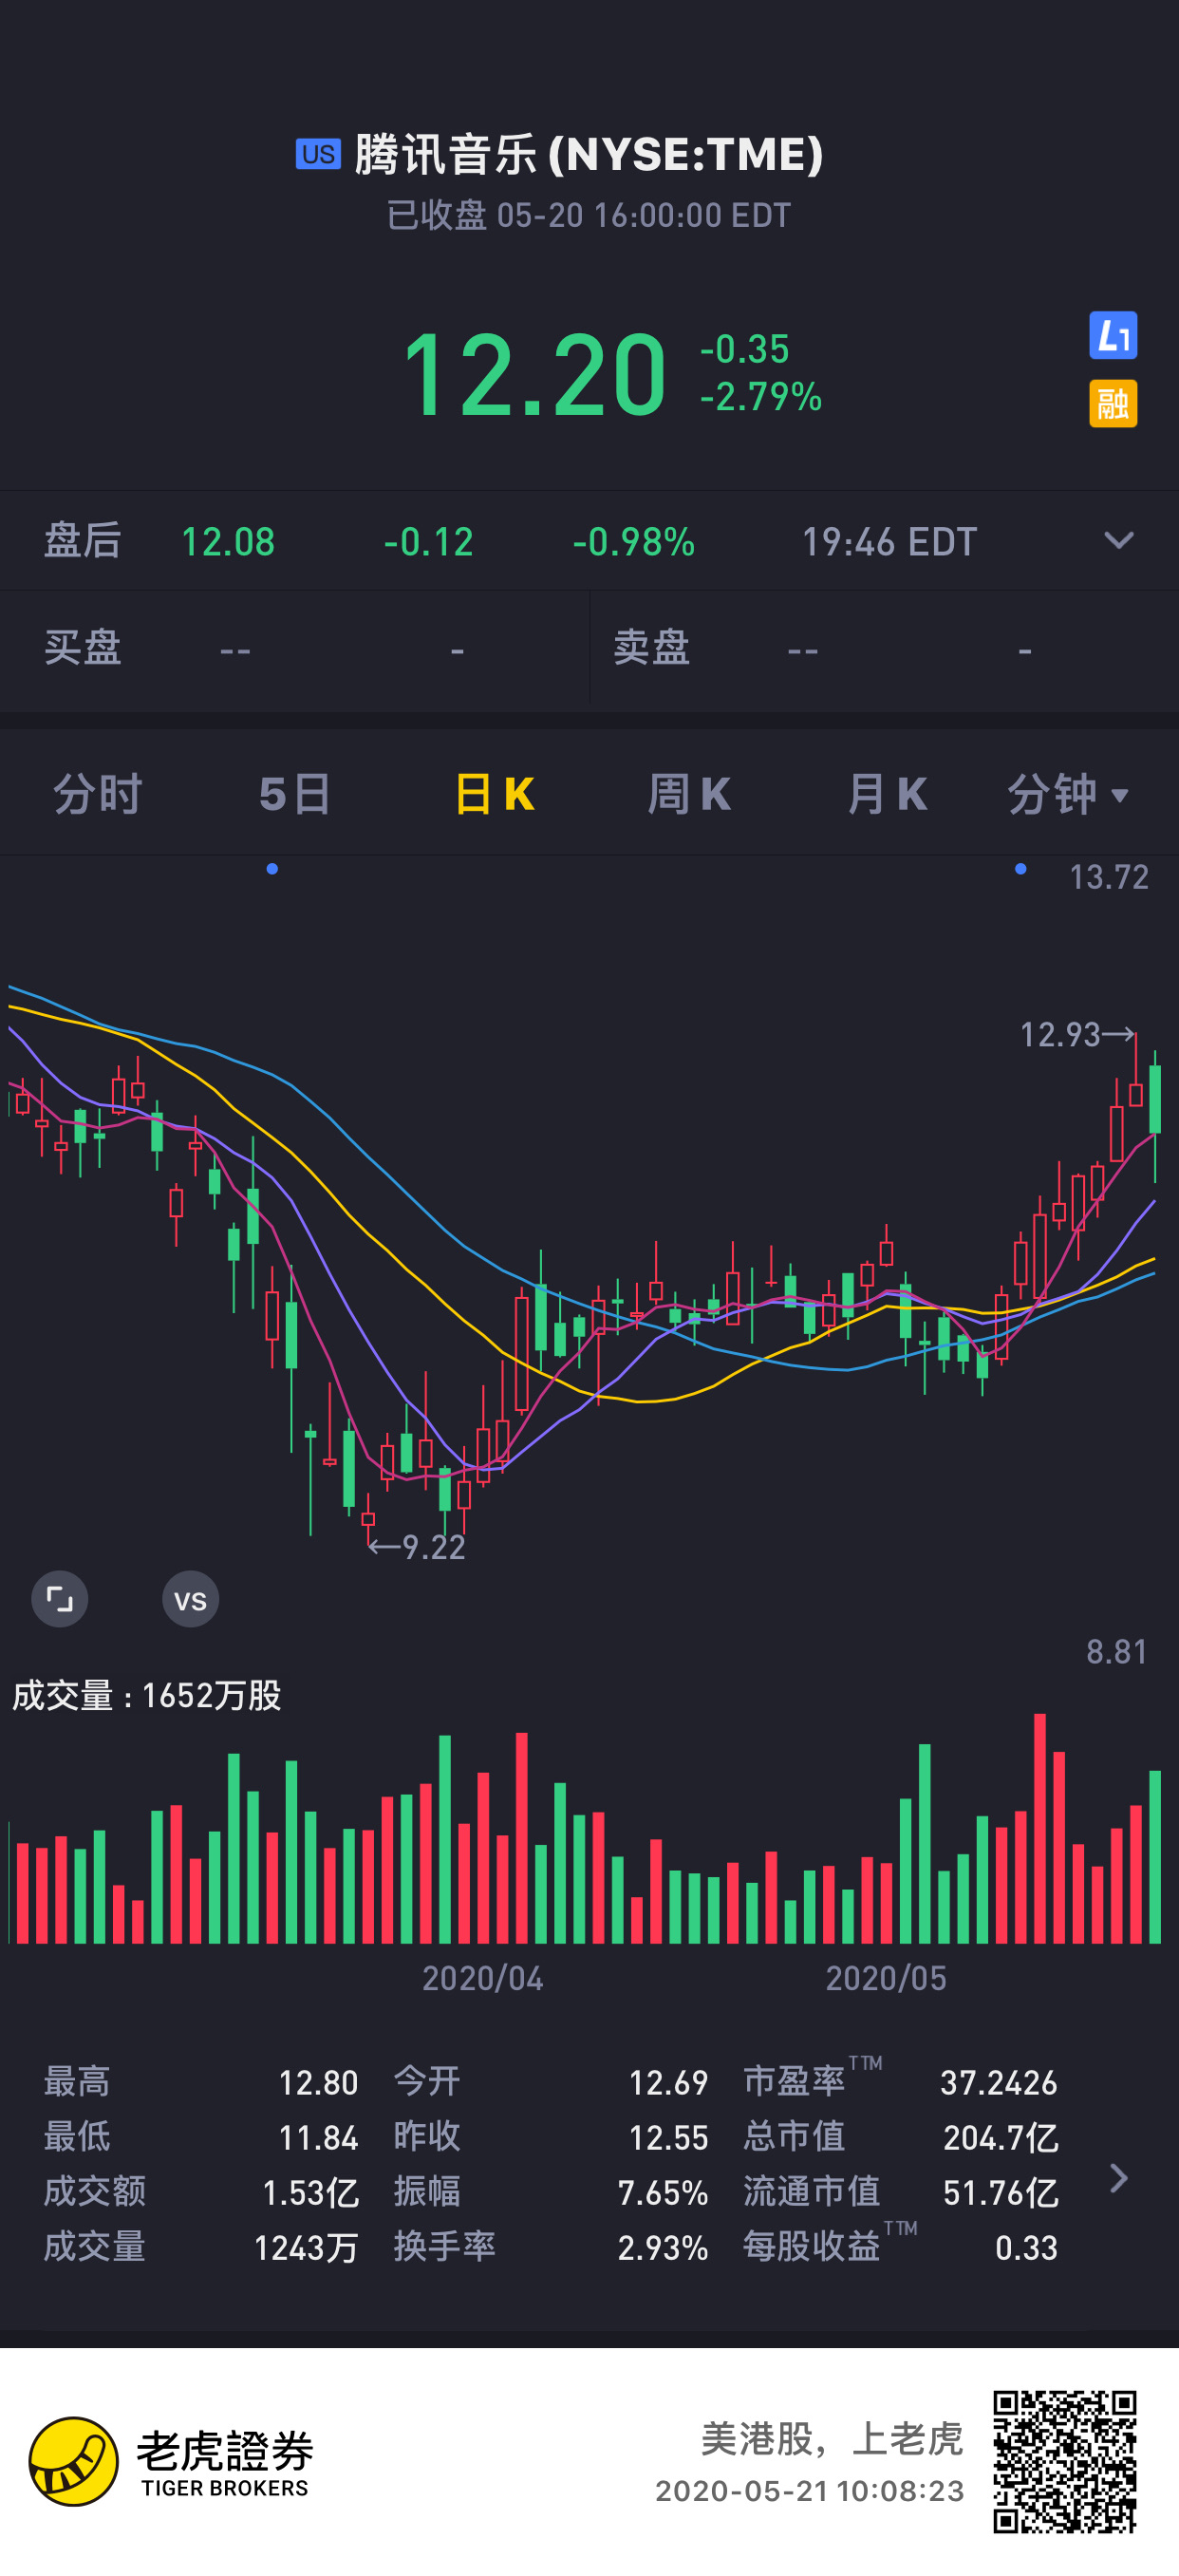Select the 月K monthly candlestick tab
1179x2576 pixels.
point(887,794)
